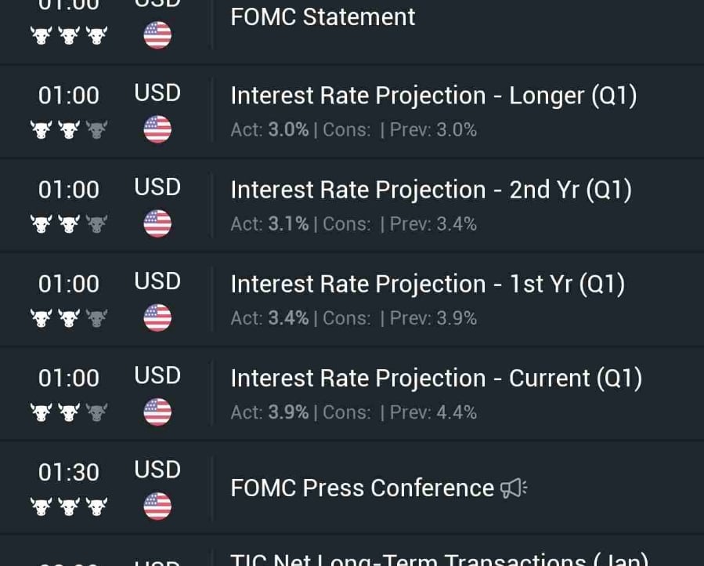Tap the dimmed bull icon in 2nd Yr row
Viewport: 704px width, 566px height.
click(x=96, y=224)
